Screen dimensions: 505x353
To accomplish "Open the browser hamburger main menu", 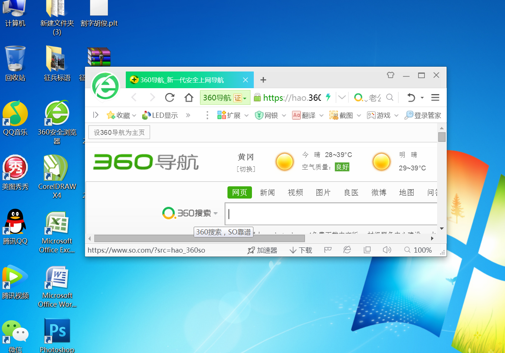I will [435, 97].
